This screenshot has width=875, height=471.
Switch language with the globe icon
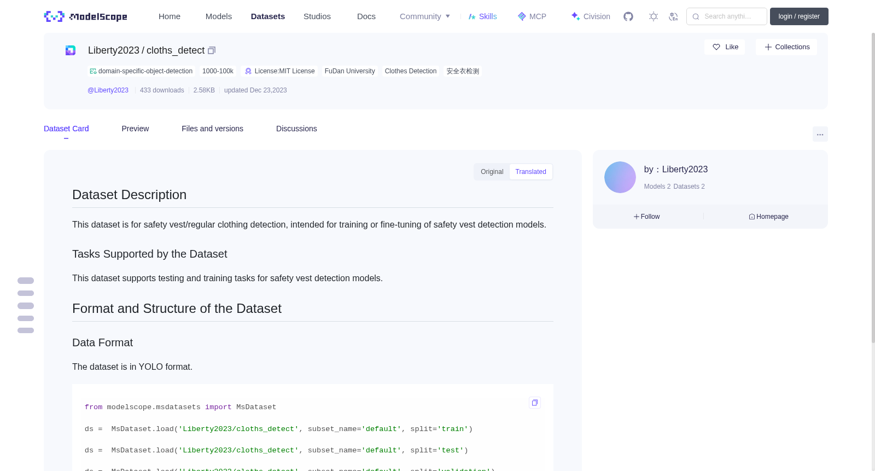673,16
